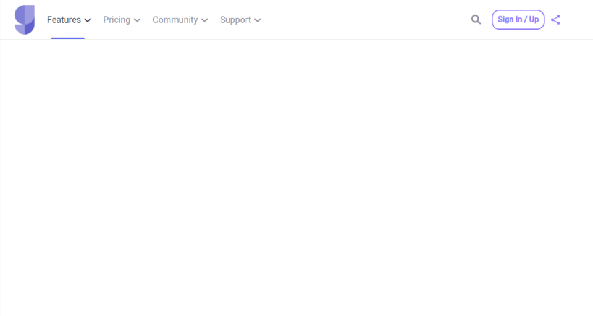The width and height of the screenshot is (593, 316).
Task: Share this page using the purple share icon
Action: pos(555,20)
